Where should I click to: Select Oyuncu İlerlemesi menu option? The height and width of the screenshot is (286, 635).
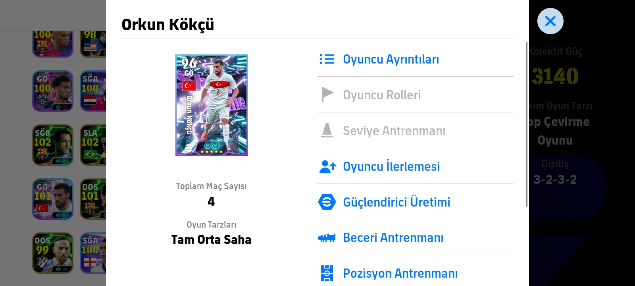pos(391,166)
